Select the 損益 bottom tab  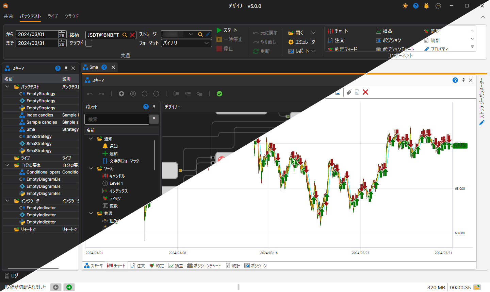[x=176, y=266]
